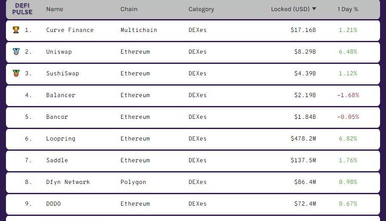Click the Category column header

point(201,9)
